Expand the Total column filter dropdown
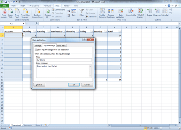This screenshot has width=181, height=130. 120,31
